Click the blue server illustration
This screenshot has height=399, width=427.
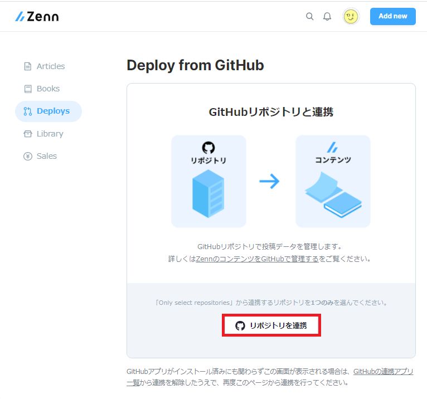point(208,193)
